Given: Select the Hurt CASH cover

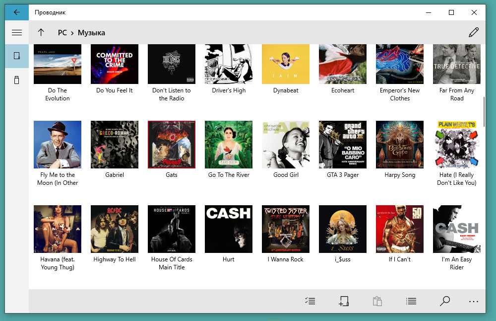Looking at the screenshot, I should [229, 229].
